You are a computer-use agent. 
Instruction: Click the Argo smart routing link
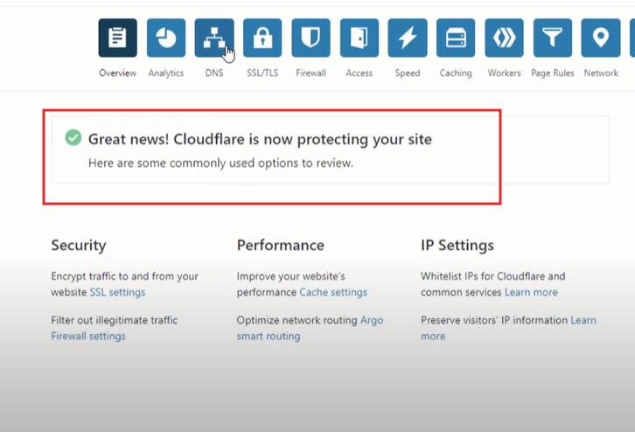click(310, 328)
